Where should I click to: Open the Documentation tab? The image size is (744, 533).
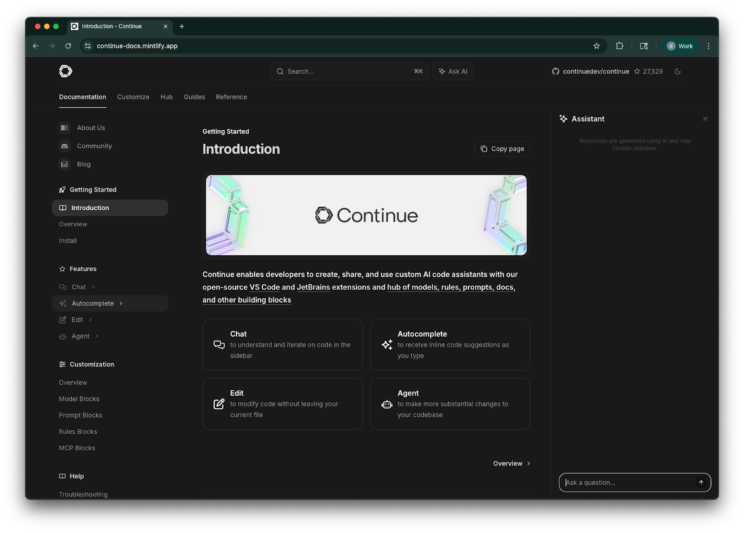tap(82, 97)
